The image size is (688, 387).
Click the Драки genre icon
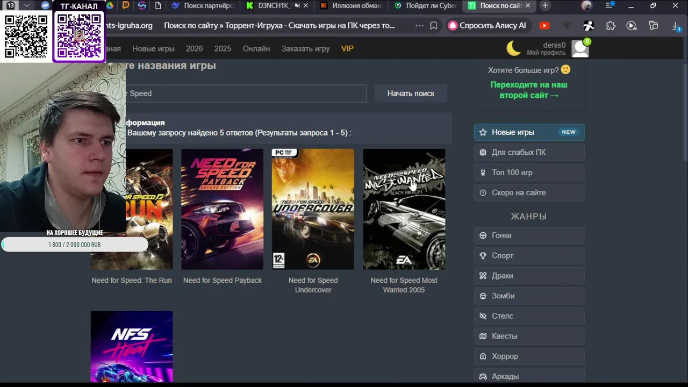pos(483,276)
